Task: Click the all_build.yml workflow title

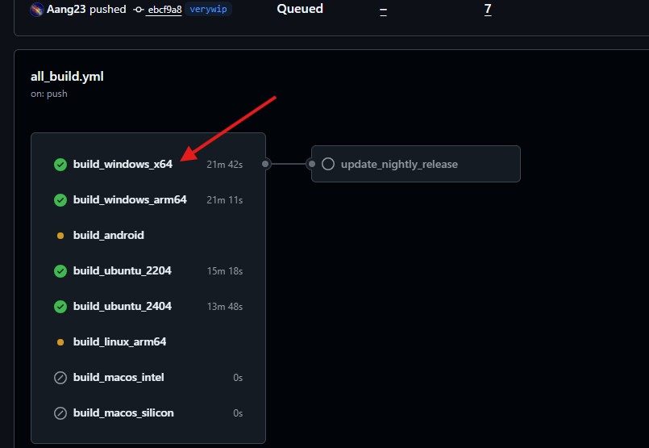Action: coord(67,77)
